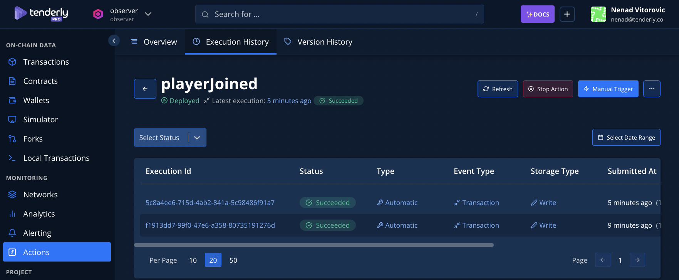
Task: Click the plus button in header
Action: (567, 14)
